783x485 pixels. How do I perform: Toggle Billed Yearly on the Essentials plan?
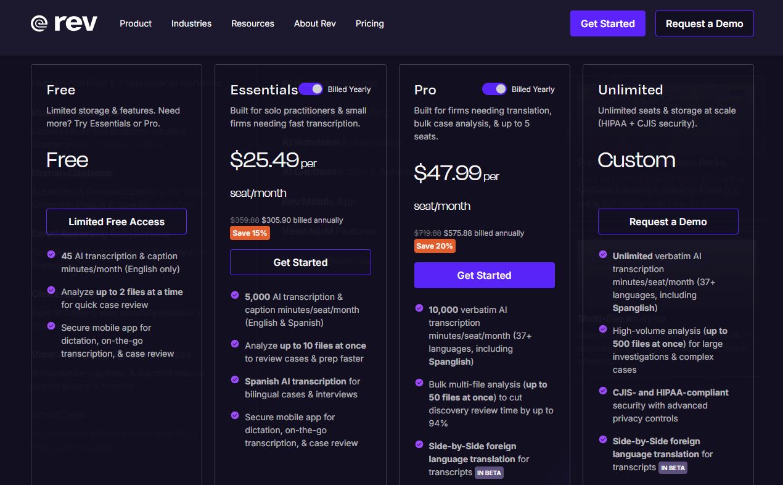[x=311, y=89]
